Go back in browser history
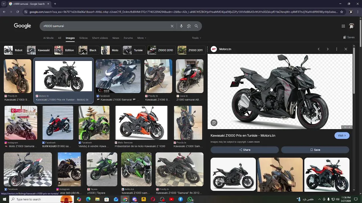Image resolution: width=362 pixels, height=203 pixels. (4, 12)
